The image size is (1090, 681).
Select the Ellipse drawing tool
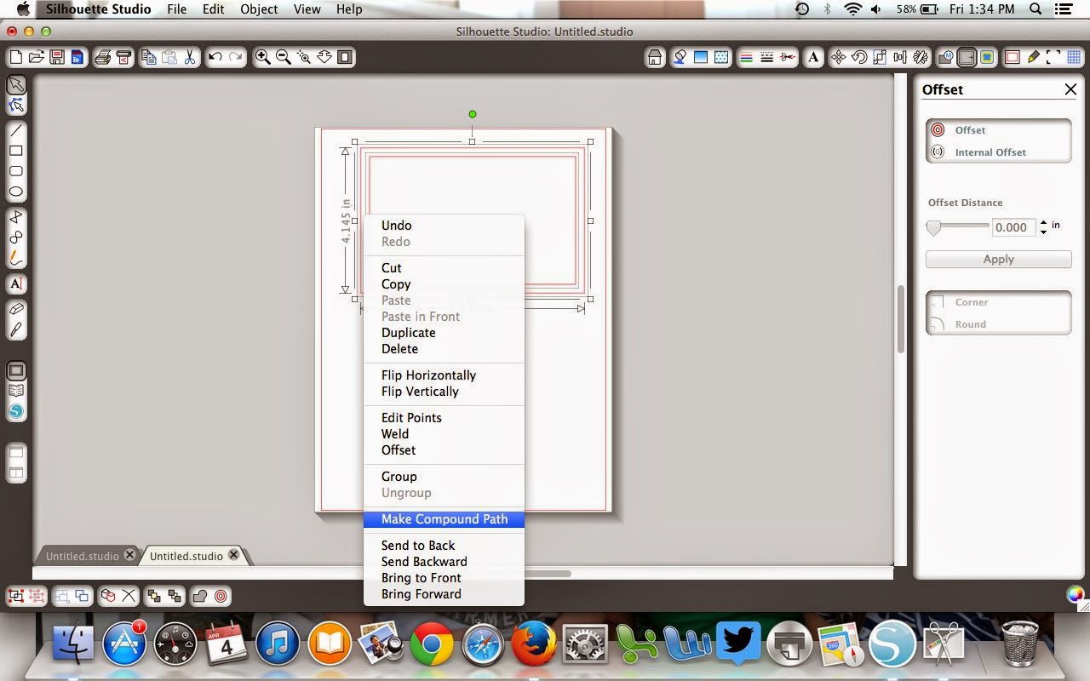click(x=15, y=192)
